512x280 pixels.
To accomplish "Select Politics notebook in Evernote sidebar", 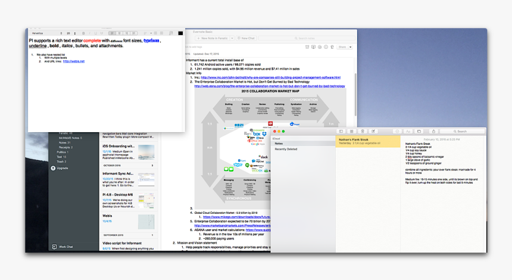I will (x=63, y=153).
